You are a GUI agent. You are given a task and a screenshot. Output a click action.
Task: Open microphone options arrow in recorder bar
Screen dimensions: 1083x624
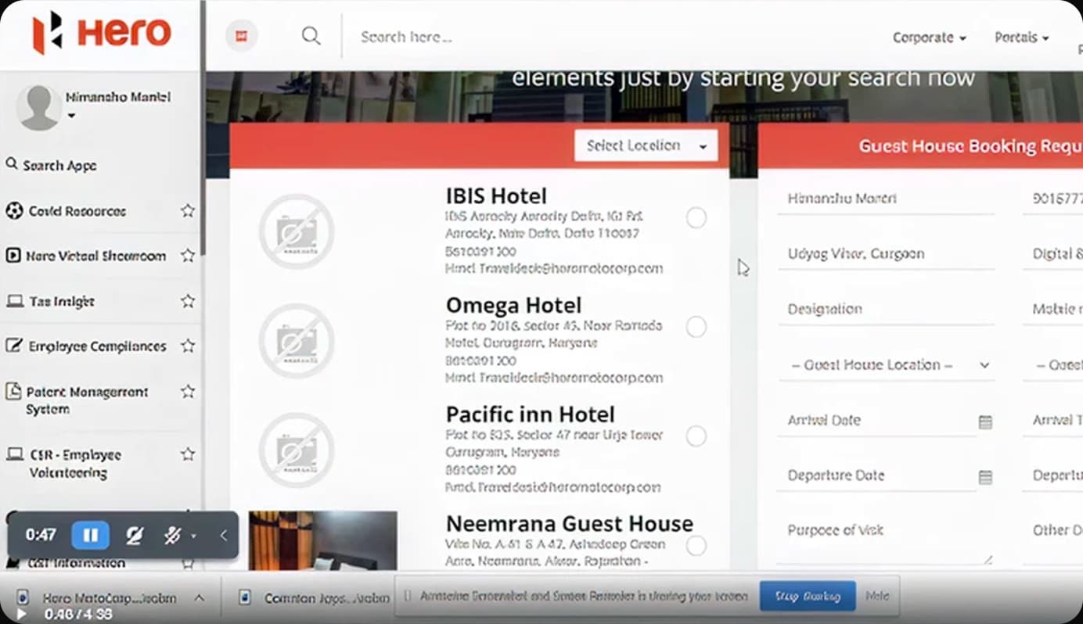click(x=193, y=536)
